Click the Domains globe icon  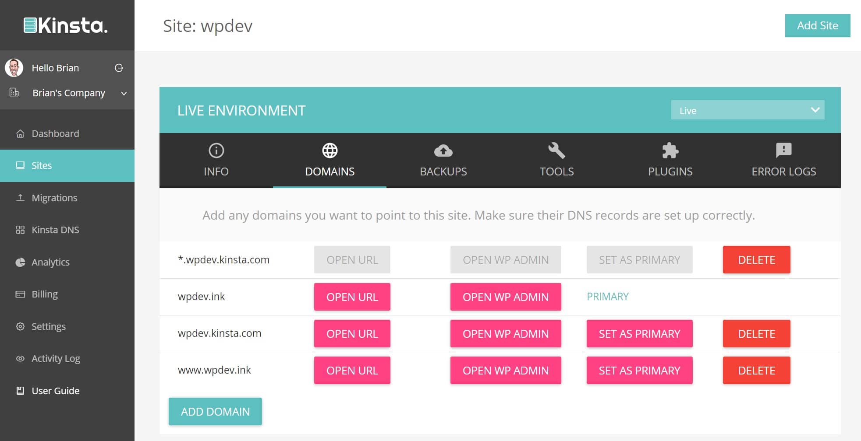pos(330,150)
